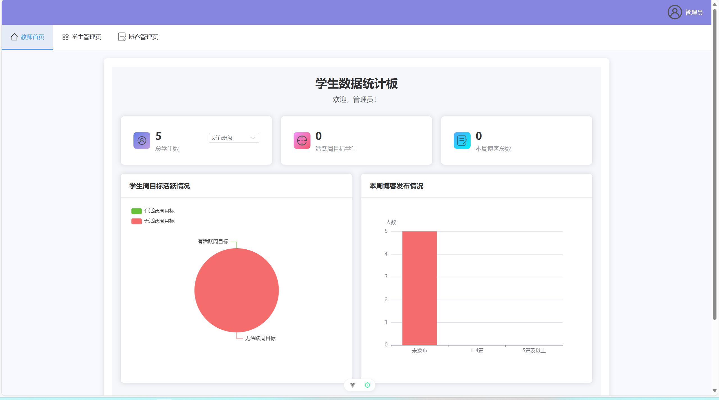Image resolution: width=719 pixels, height=400 pixels.
Task: Click the red 未发布 bar in chart
Action: coord(419,288)
